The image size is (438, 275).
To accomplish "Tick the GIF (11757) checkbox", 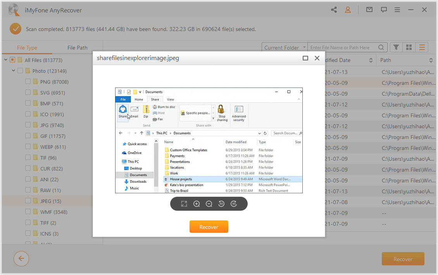I will [28, 136].
